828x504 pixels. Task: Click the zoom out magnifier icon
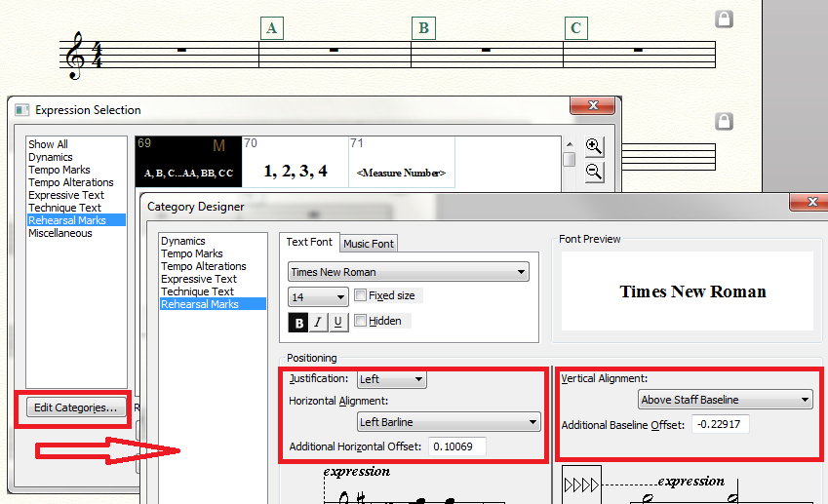(x=593, y=172)
